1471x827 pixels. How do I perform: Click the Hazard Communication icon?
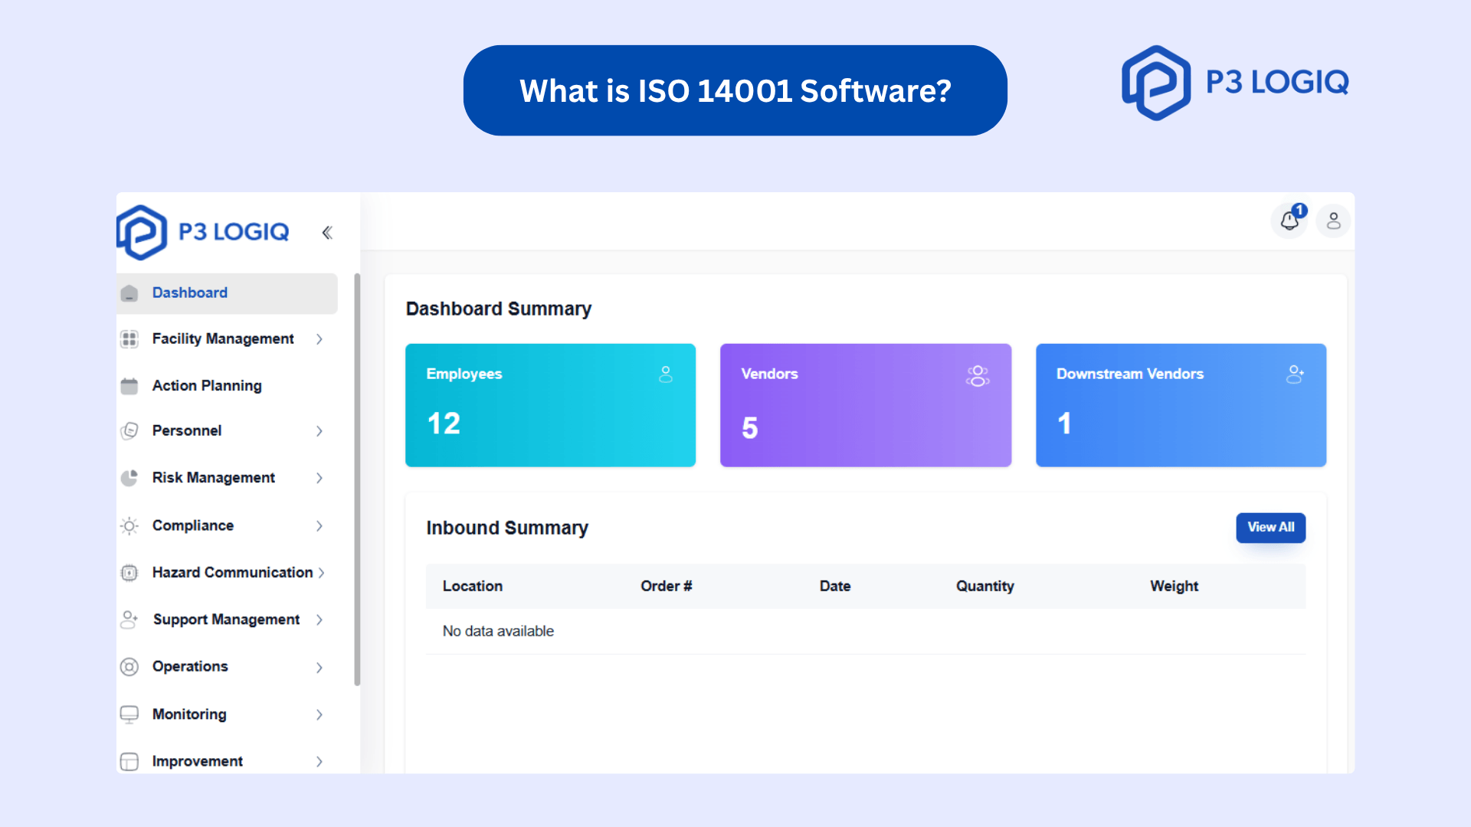(129, 573)
